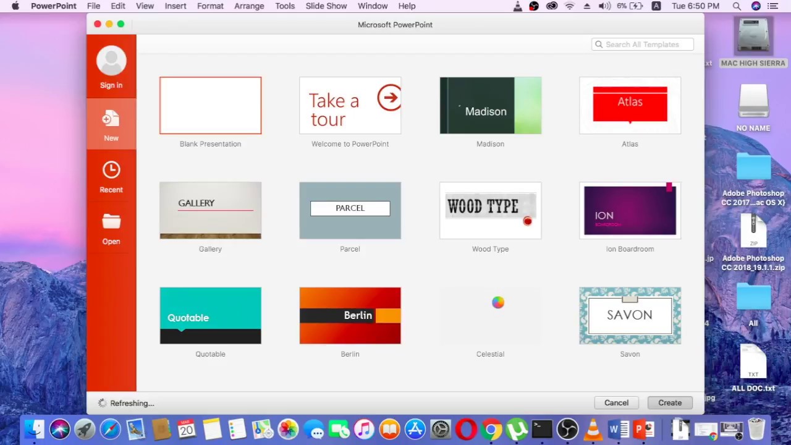Open the Notification Center icon
791x445 pixels.
772,6
